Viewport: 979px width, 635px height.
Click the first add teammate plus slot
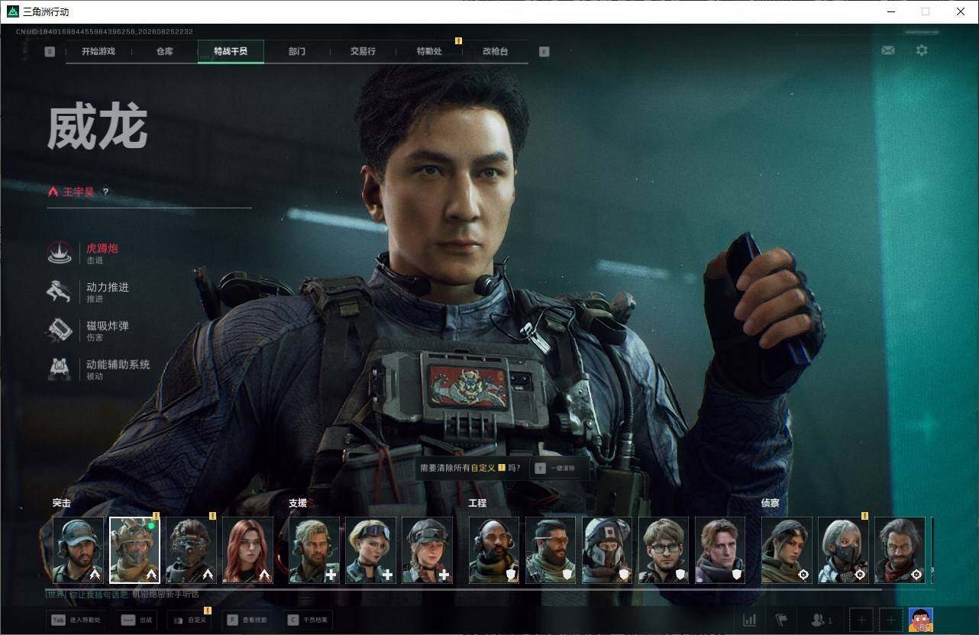click(x=861, y=620)
